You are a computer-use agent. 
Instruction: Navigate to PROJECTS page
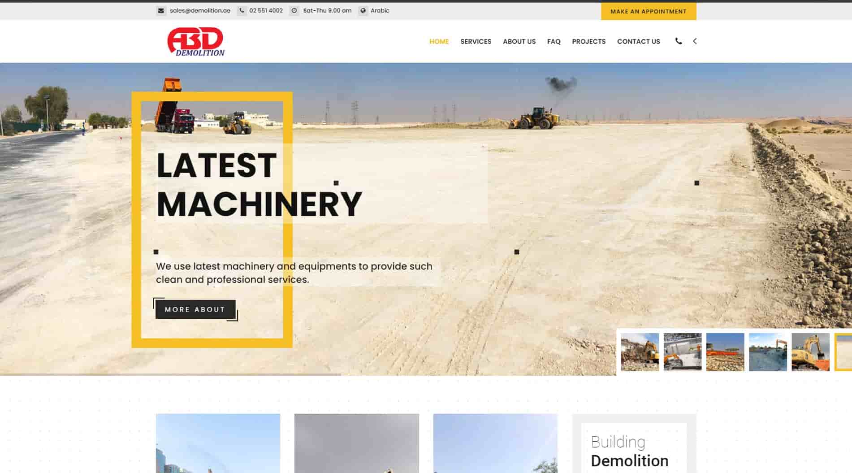pyautogui.click(x=588, y=41)
